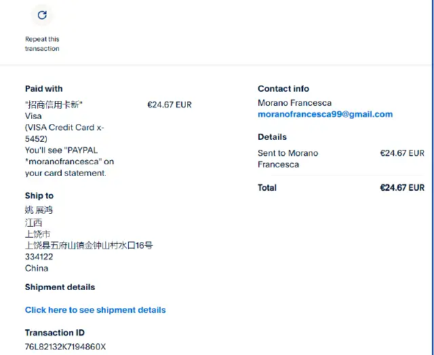The image size is (434, 355).
Task: Click the bold "Shipment details" heading
Action: click(60, 287)
